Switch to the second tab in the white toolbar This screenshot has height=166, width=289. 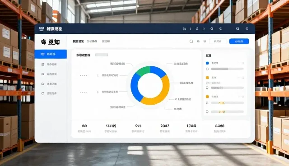[92, 41]
